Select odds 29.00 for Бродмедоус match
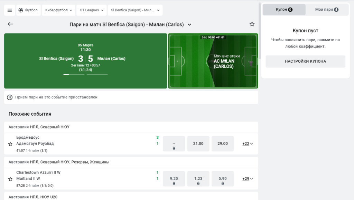This screenshot has width=354, height=200. (x=223, y=144)
